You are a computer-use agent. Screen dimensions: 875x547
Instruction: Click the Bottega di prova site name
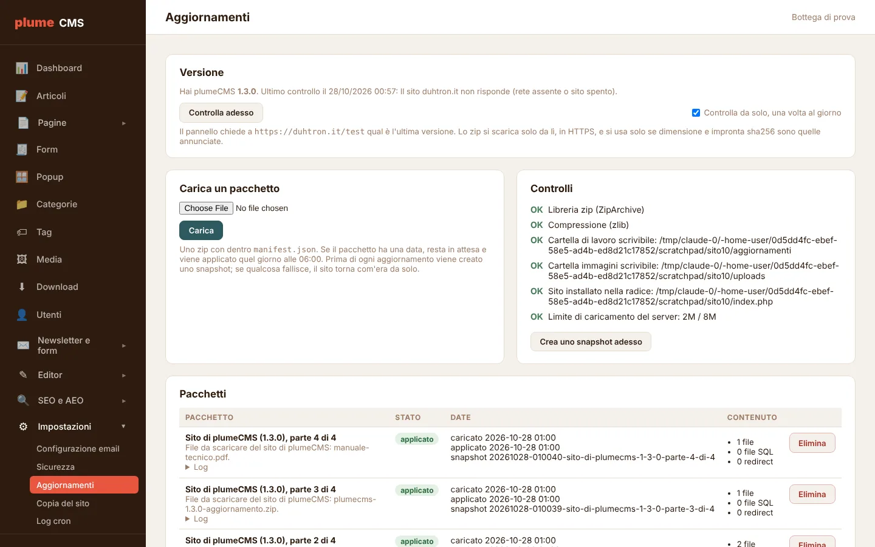[823, 17]
